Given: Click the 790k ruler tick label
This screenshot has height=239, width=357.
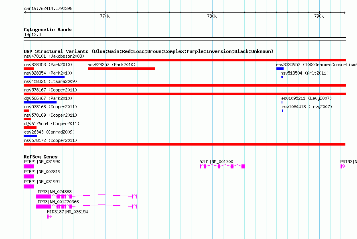Looking at the screenshot, I should (x=319, y=16).
